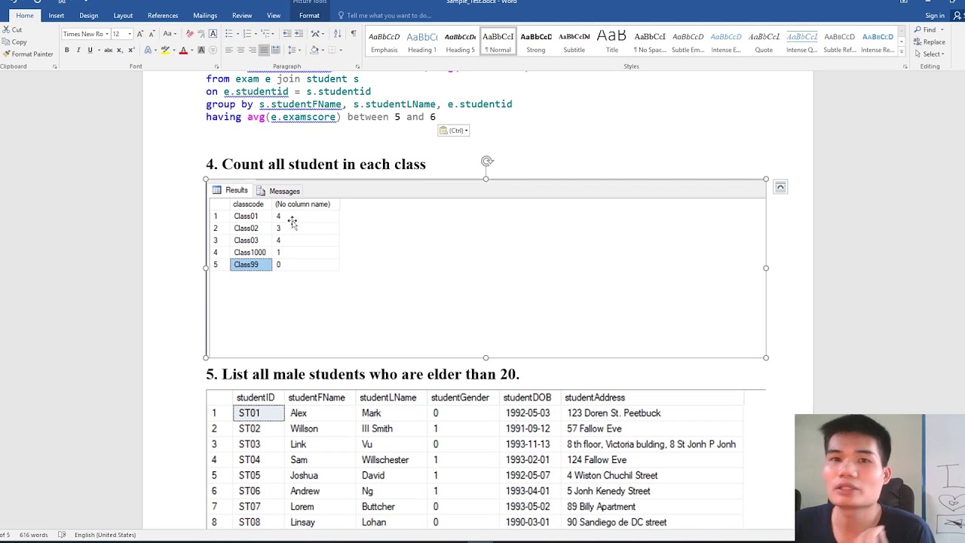965x543 pixels.
Task: Switch to the Insert ribbon tab
Action: (x=57, y=15)
